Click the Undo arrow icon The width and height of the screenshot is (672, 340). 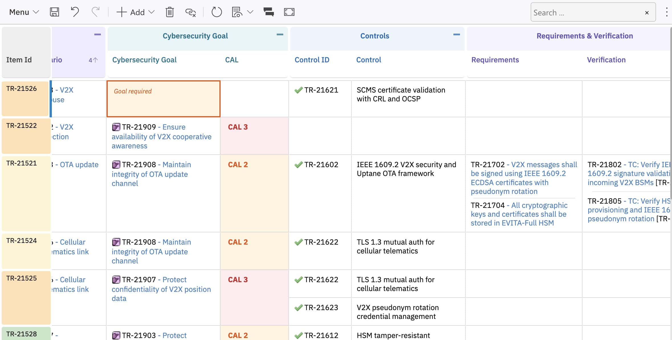75,12
